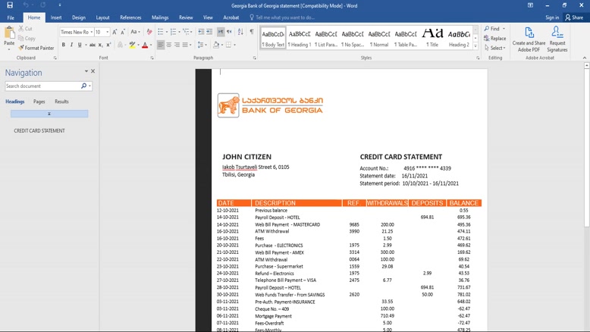Click the Sort icon in Paragraph group
590x332 pixels.
coord(240,32)
